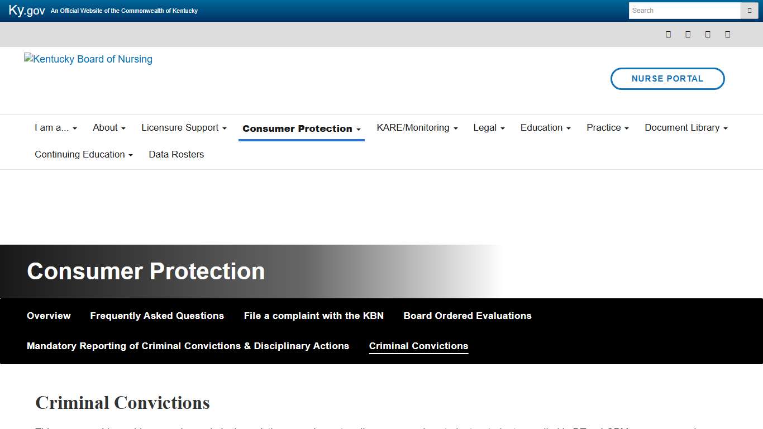Click 'File a complaint with the KBN' link

(314, 316)
